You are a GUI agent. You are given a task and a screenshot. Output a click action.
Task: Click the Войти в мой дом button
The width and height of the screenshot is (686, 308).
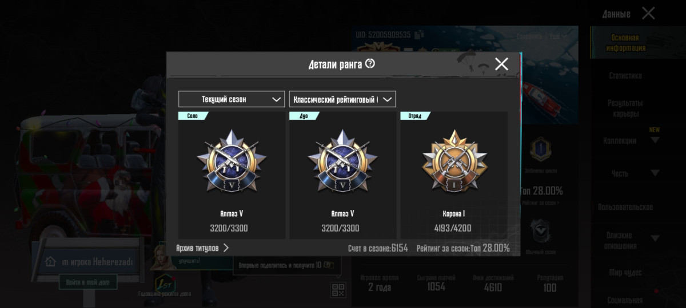pos(87,282)
